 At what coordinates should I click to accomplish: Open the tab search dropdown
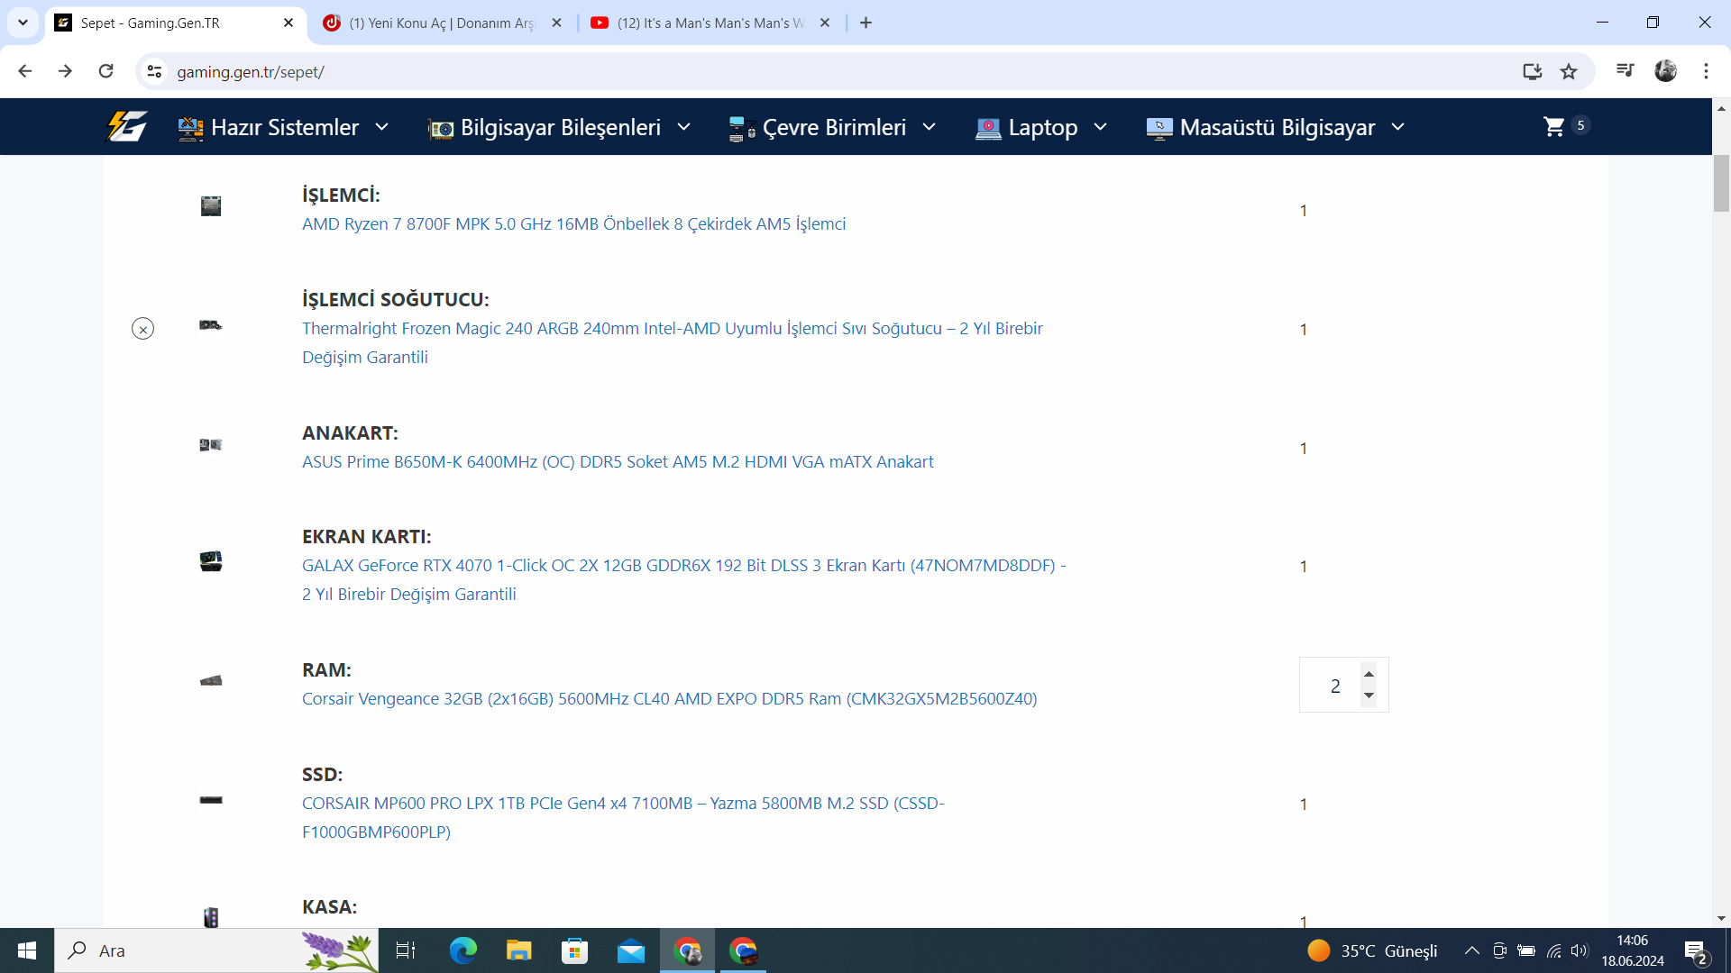pos(23,23)
